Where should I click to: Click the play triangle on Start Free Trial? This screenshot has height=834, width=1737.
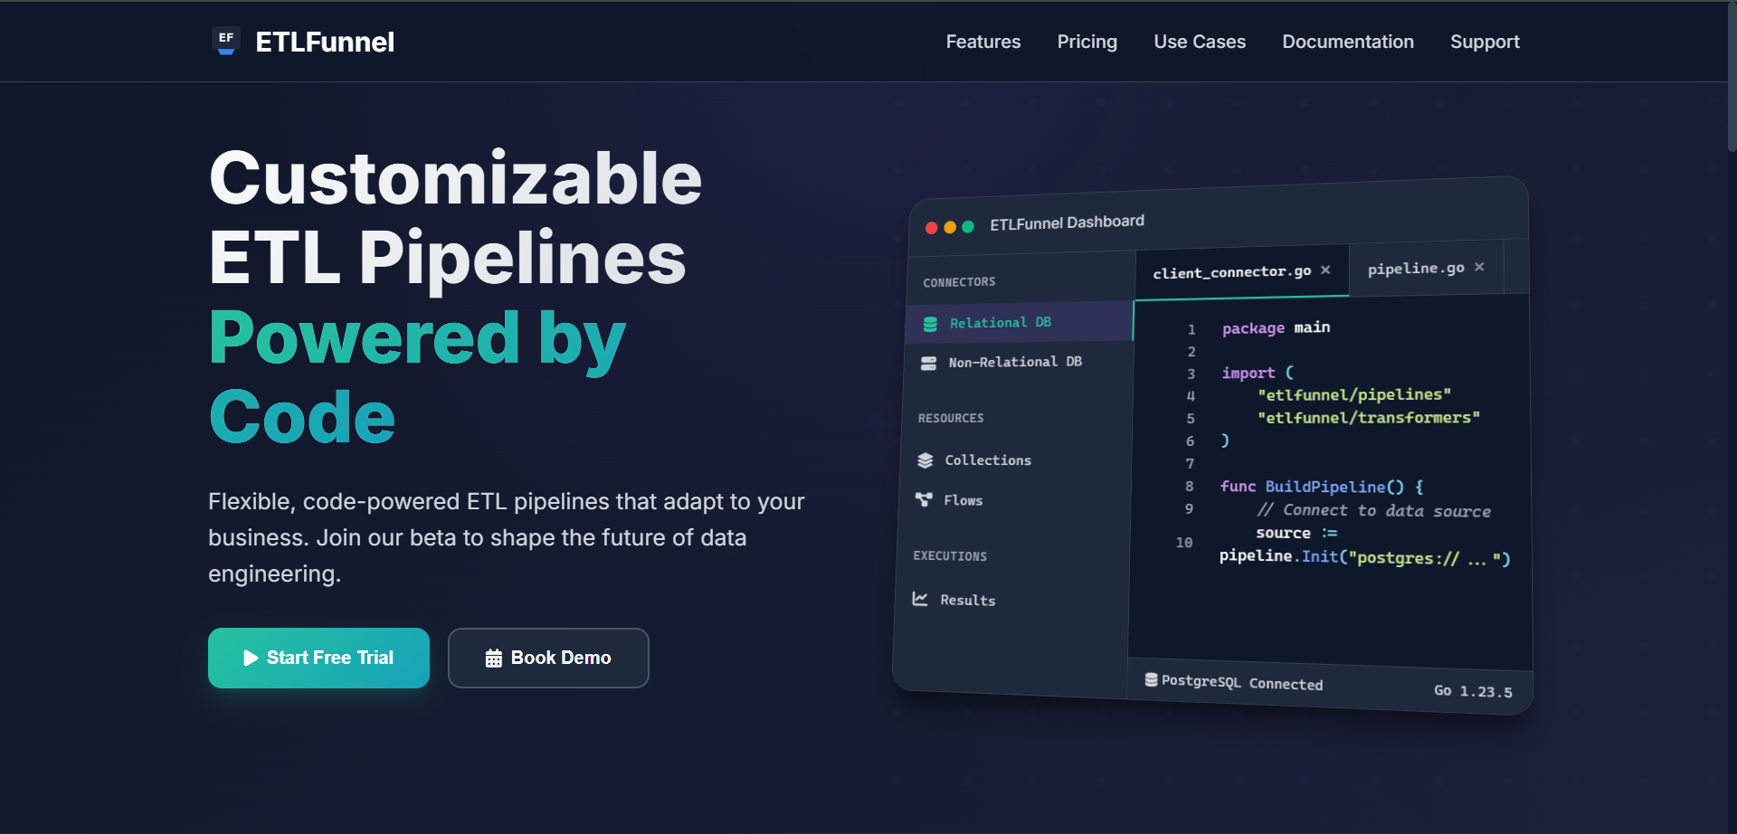pyautogui.click(x=251, y=658)
